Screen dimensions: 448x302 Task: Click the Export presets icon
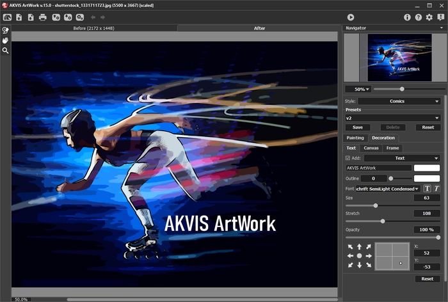(68, 17)
